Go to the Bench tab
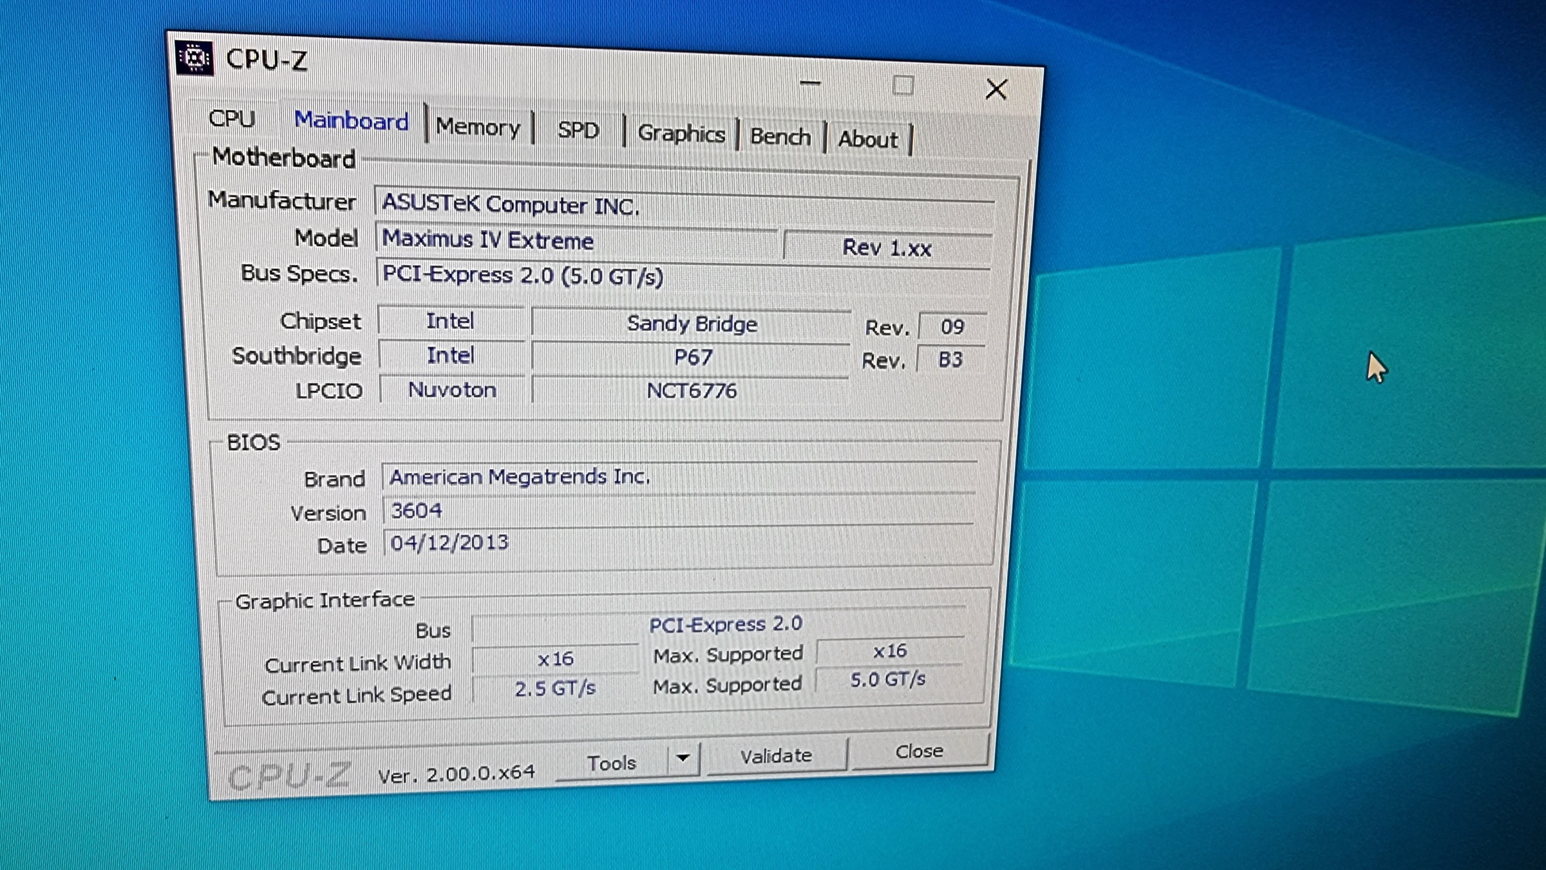Image resolution: width=1546 pixels, height=870 pixels. [x=780, y=137]
